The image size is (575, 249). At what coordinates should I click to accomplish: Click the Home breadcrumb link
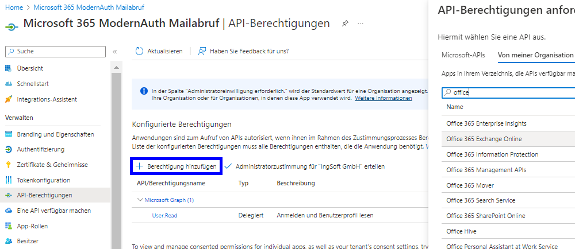[13, 7]
